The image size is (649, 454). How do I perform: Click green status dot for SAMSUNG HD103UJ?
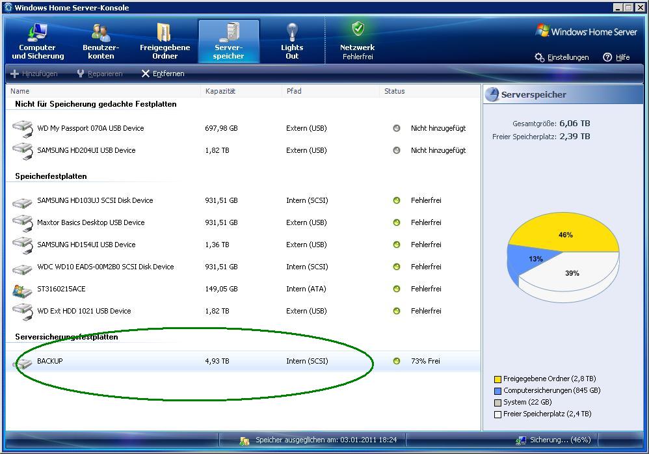tap(397, 200)
